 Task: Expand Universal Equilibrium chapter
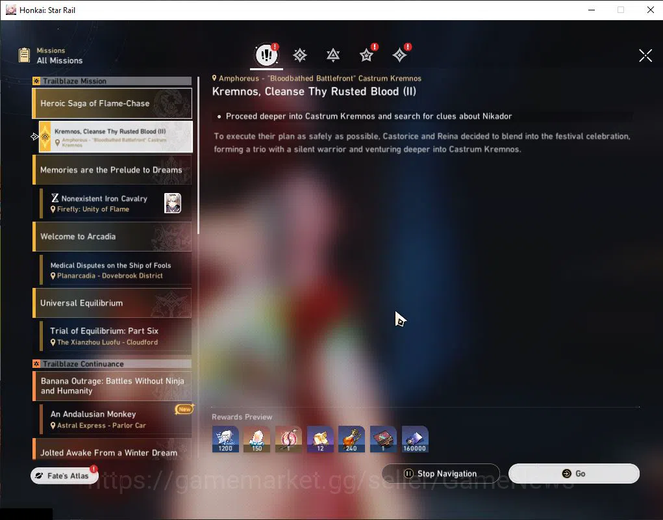112,303
